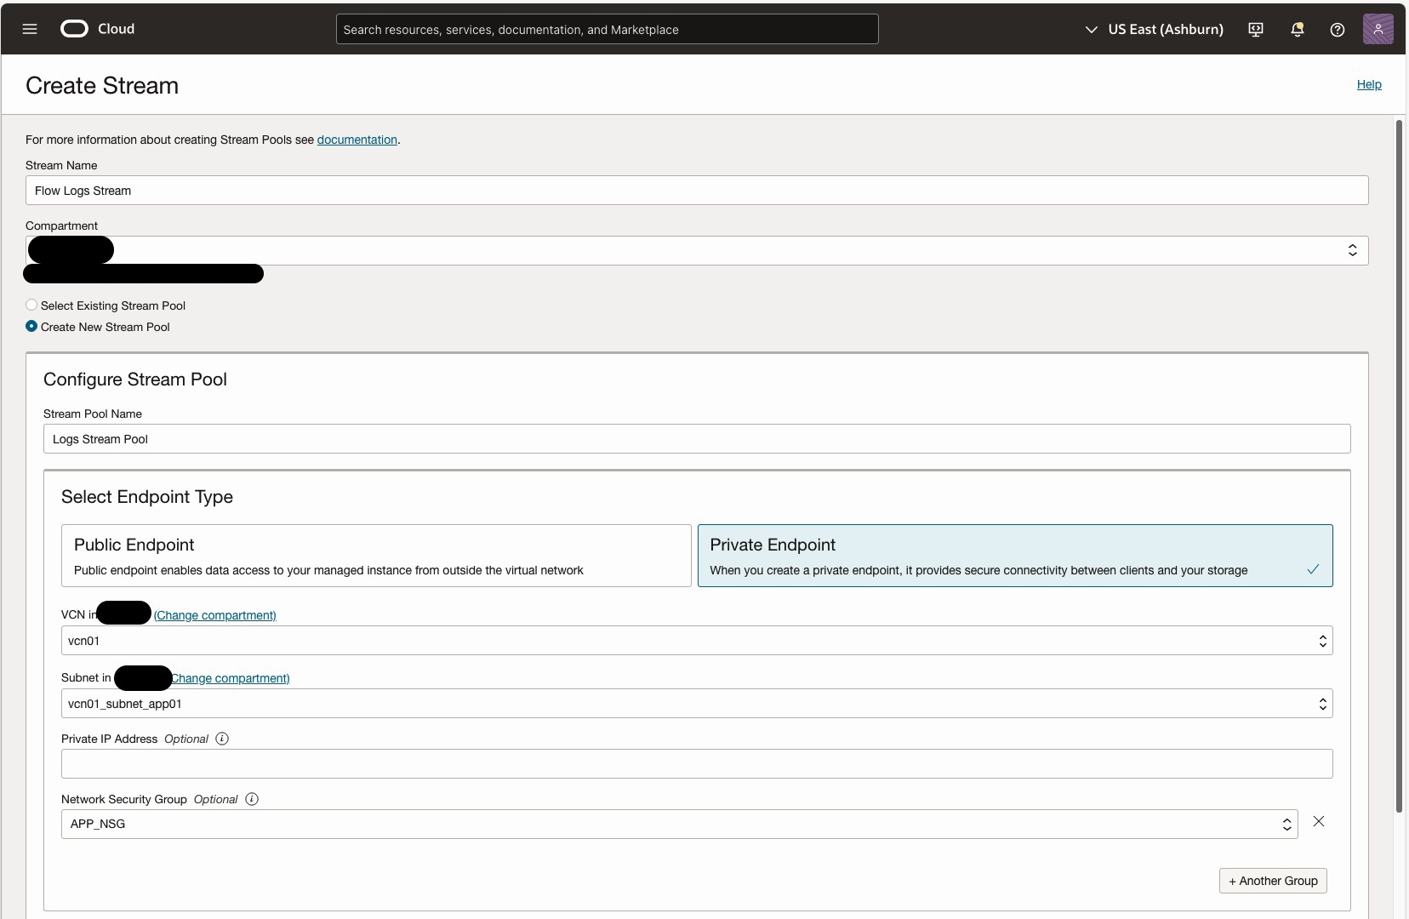Click the search resources and services box
This screenshot has width=1409, height=919.
point(608,29)
